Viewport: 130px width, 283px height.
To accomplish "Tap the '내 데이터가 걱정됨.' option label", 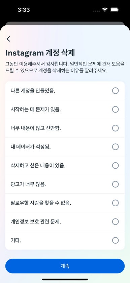I will click(x=31, y=147).
